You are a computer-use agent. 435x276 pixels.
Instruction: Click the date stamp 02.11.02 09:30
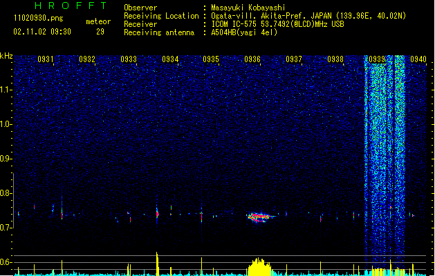(x=42, y=32)
